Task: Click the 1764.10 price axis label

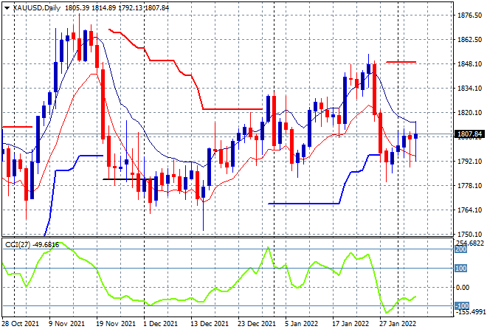Action: pyautogui.click(x=469, y=210)
